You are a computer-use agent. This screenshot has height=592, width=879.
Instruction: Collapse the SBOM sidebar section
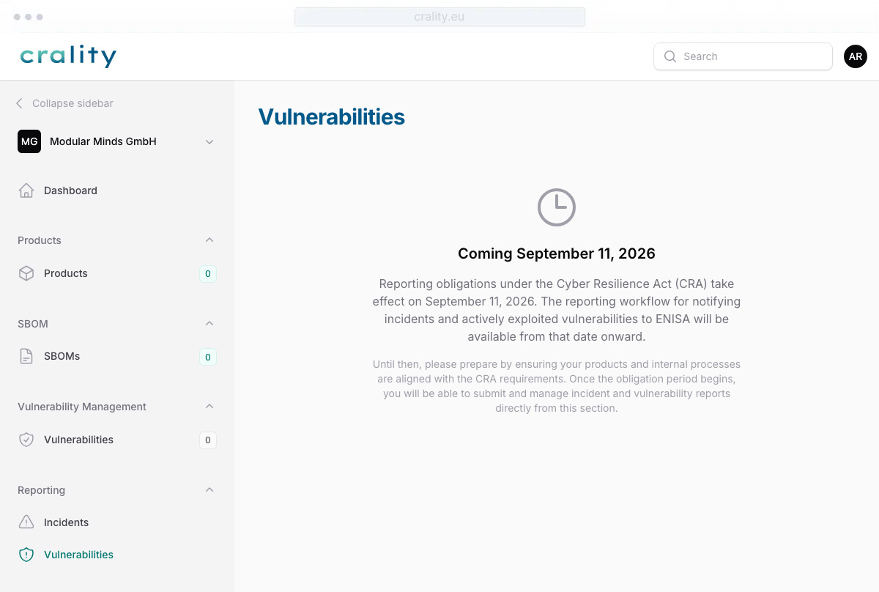click(x=209, y=323)
